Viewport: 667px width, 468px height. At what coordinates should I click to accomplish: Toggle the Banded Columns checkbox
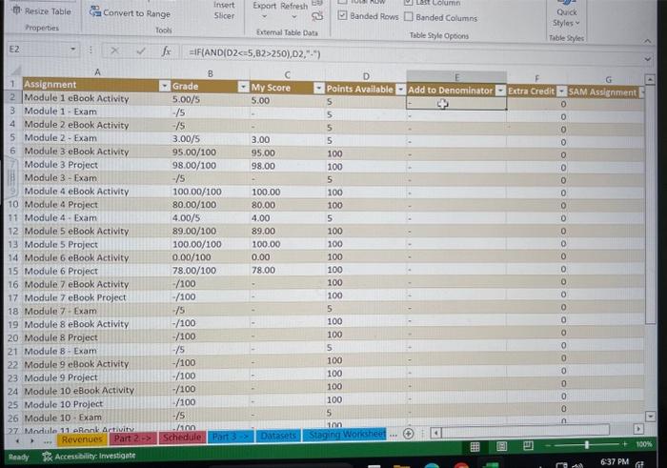pos(409,17)
